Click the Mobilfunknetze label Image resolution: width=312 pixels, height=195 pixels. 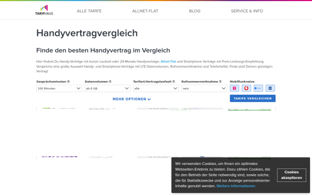[x=242, y=82]
